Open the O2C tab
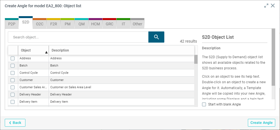The height and width of the screenshot is (130, 280). click(40, 24)
